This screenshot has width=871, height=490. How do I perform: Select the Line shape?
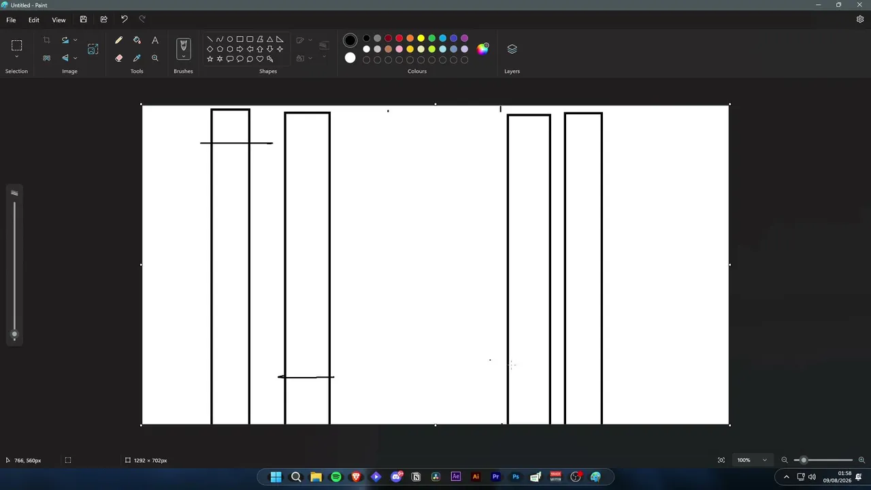coord(210,39)
